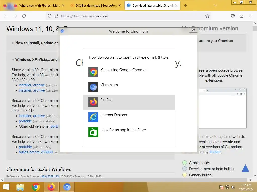Open the tracking protection shield icon
This screenshot has width=257, height=192.
tap(50, 16)
